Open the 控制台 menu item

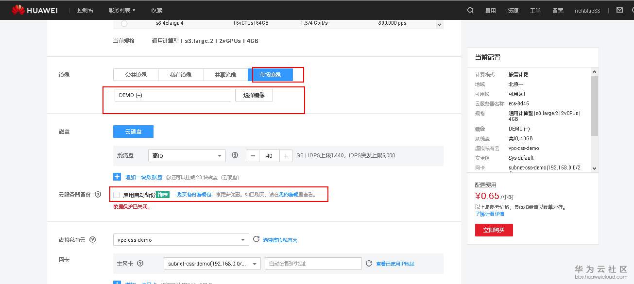[86, 10]
